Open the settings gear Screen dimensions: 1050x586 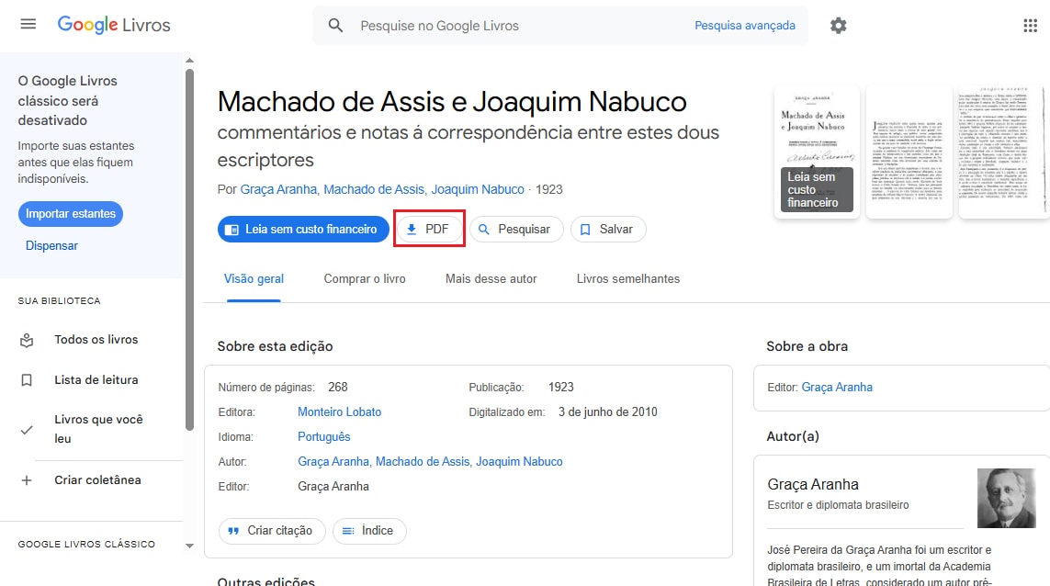tap(838, 25)
